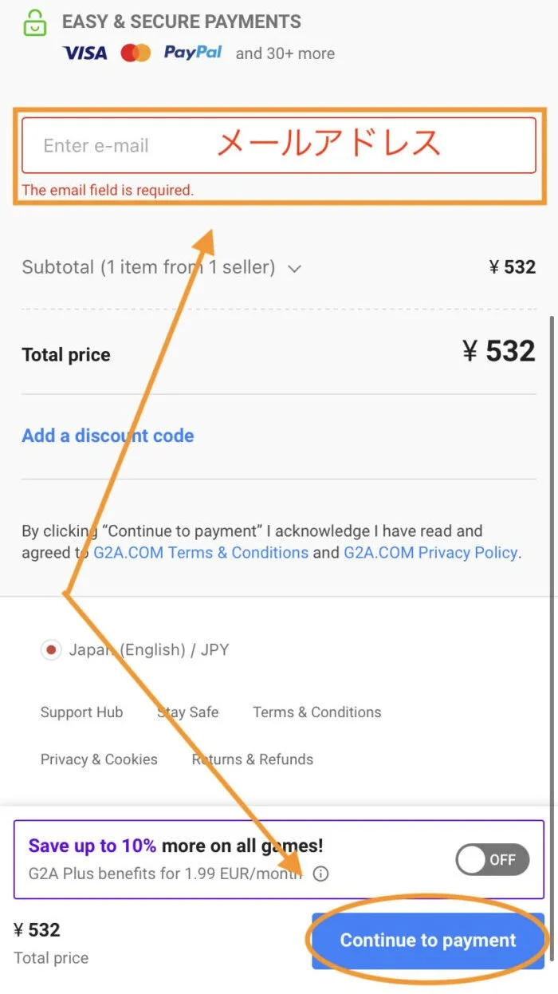Click the VISA payment logo
This screenshot has width=558, height=994.
tap(84, 53)
